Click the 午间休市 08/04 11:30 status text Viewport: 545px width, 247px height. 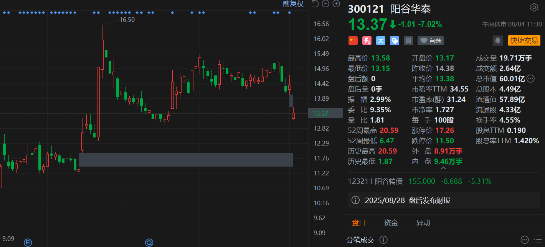pos(512,24)
